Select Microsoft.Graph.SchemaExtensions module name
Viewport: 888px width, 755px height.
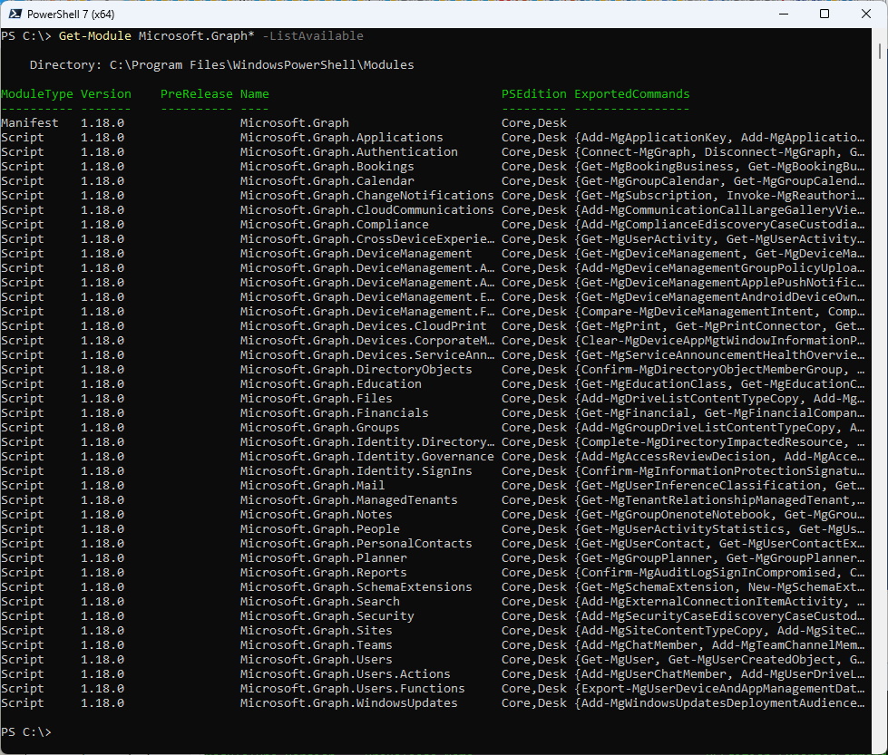coord(356,587)
